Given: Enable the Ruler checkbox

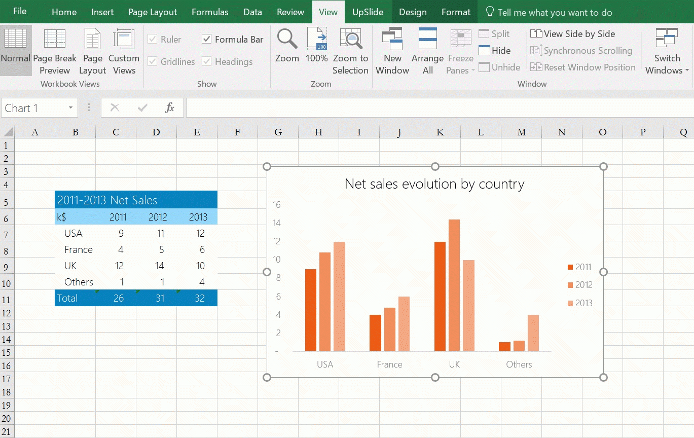Looking at the screenshot, I should pyautogui.click(x=152, y=39).
